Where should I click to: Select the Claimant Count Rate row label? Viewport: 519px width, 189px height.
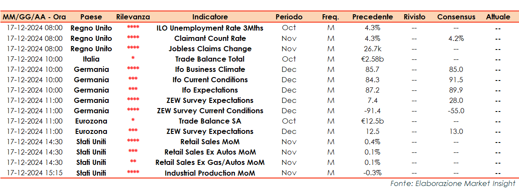coord(210,38)
